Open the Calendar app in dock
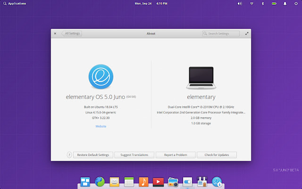Screen dimensions: 302x189 coord(129,181)
